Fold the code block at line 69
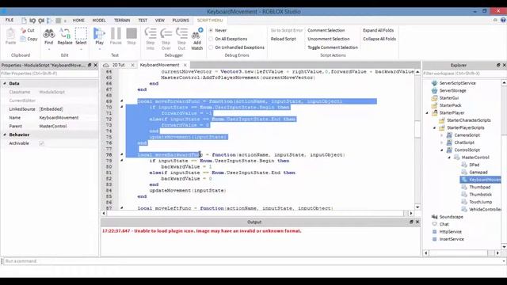 [122, 101]
